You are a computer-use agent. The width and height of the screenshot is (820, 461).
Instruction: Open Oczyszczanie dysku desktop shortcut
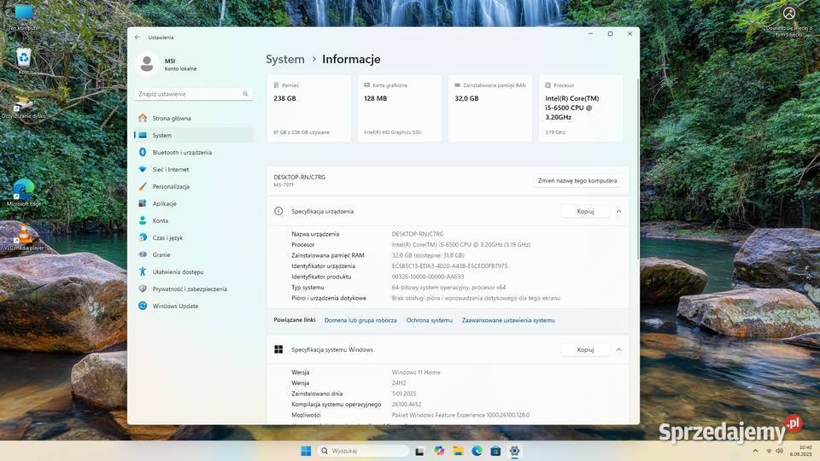tap(24, 108)
